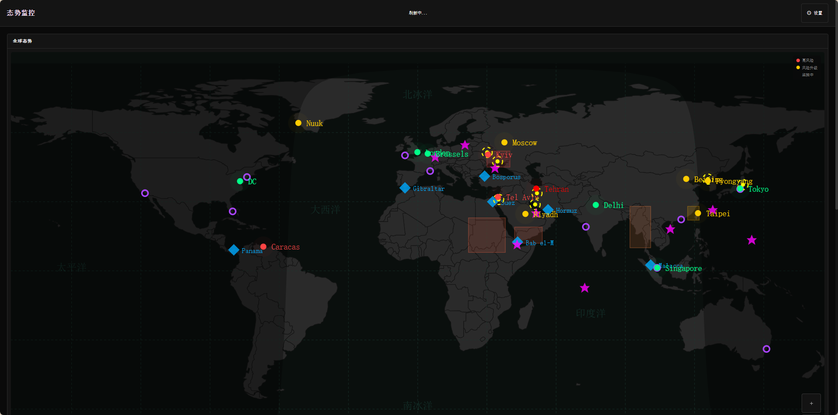Select the DC green dot marker
This screenshot has width=838, height=415.
click(240, 181)
